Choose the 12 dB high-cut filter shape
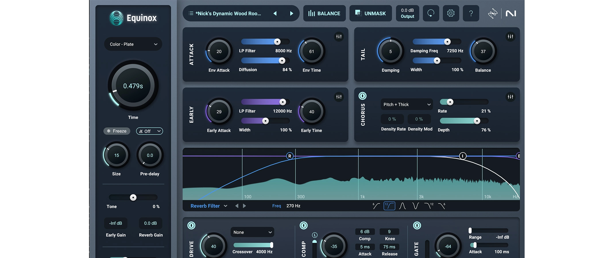603x258 pixels. coord(429,206)
